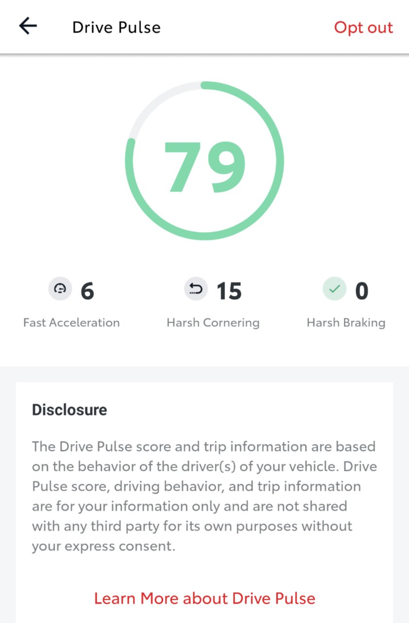
Task: Click the Harsh Cornering turn icon
Action: pyautogui.click(x=196, y=289)
